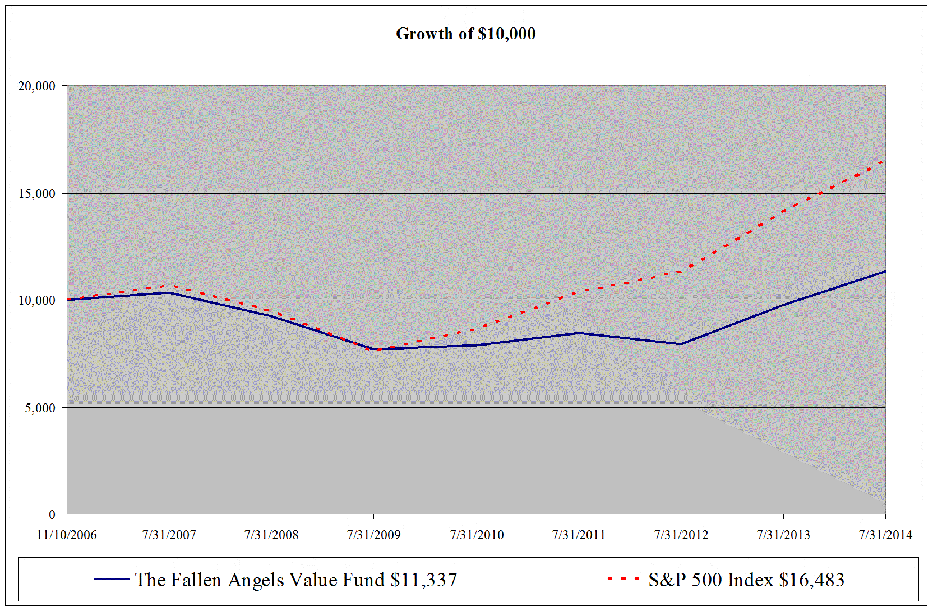This screenshot has height=611, width=933.
Task: Click the 11/10/2006 date label
Action: point(67,535)
